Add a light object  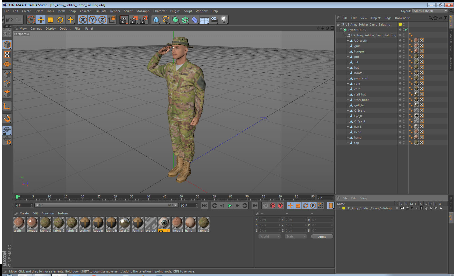[224, 20]
